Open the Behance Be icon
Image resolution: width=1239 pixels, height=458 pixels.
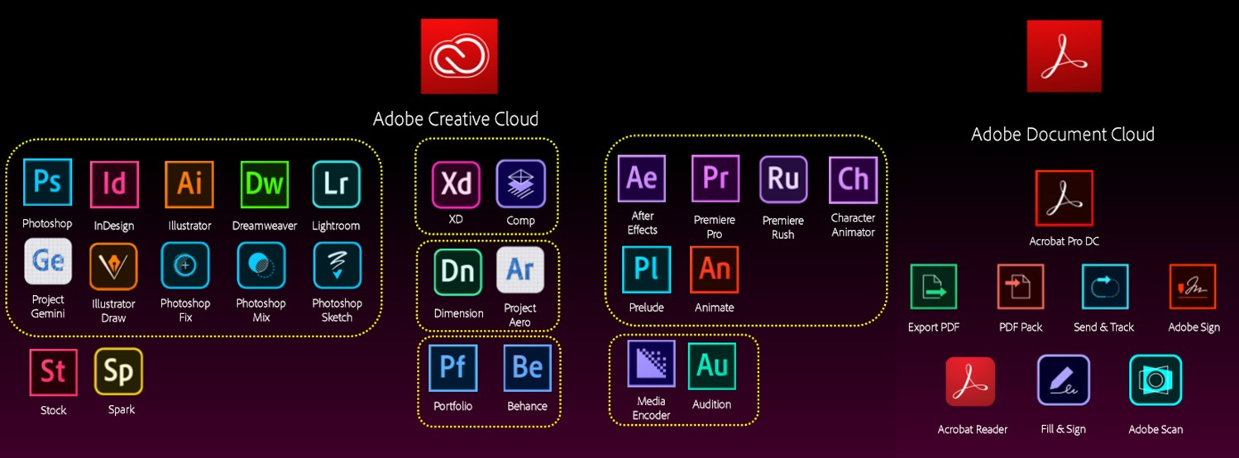pos(528,368)
